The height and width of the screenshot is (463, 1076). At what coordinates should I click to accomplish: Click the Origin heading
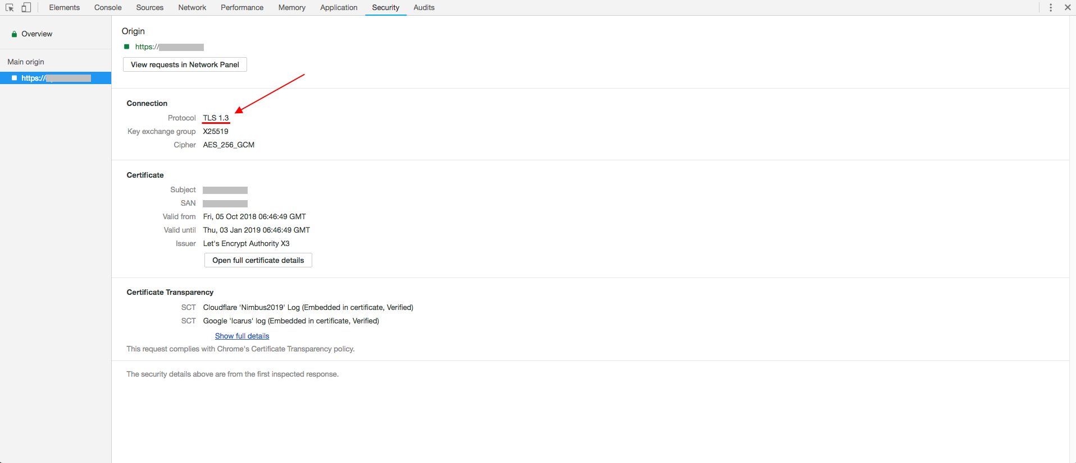133,31
